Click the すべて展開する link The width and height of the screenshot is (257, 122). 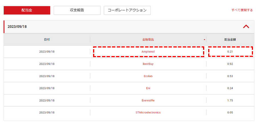pos(242,10)
